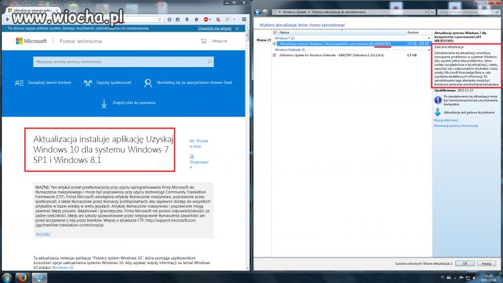
Task: Click the taskbar clock showing 15:18
Action: [x=488, y=278]
